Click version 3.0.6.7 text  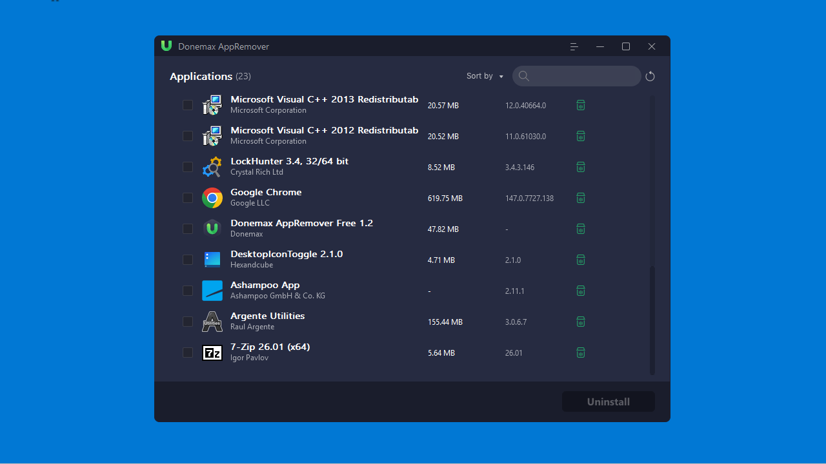pyautogui.click(x=516, y=322)
